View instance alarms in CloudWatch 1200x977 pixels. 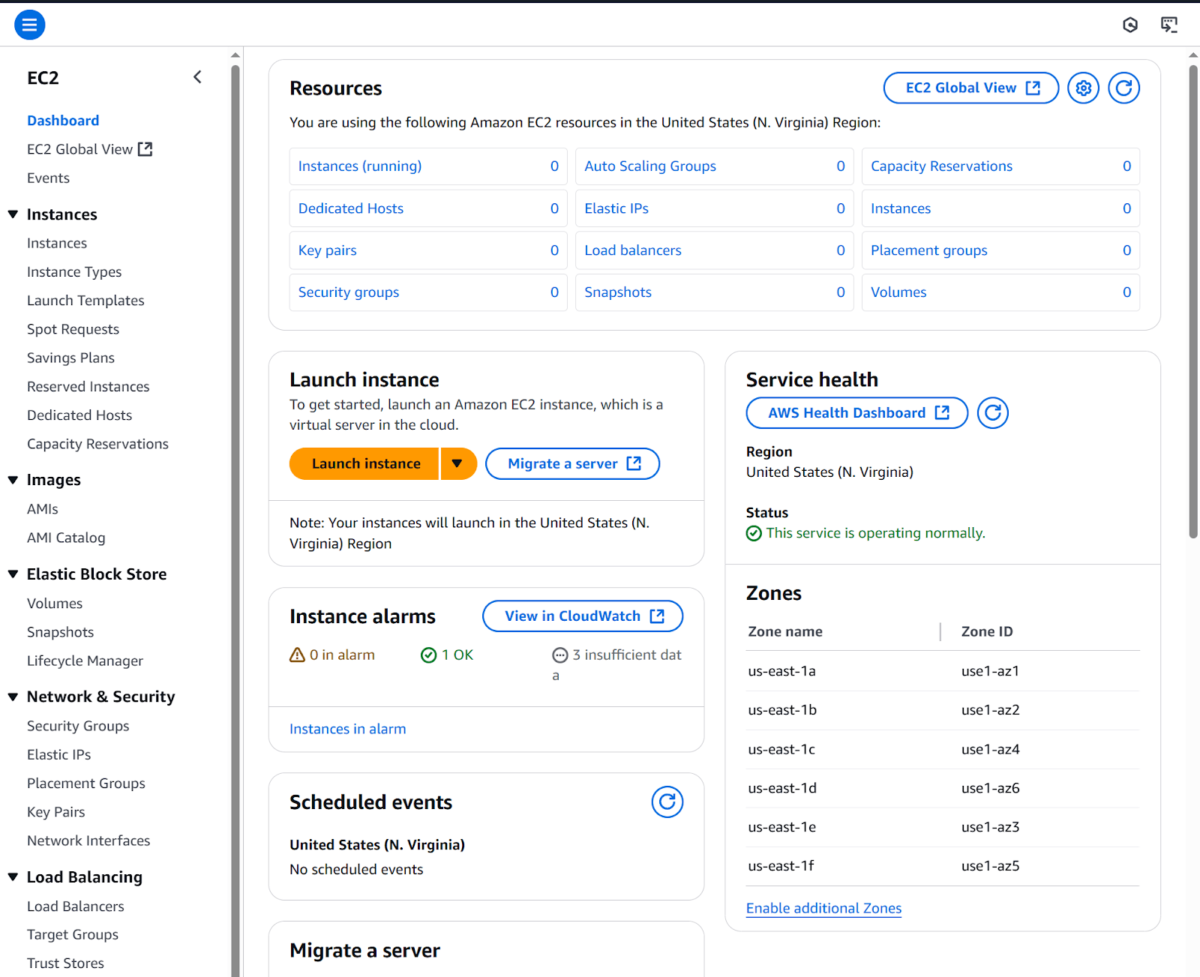[x=582, y=616]
